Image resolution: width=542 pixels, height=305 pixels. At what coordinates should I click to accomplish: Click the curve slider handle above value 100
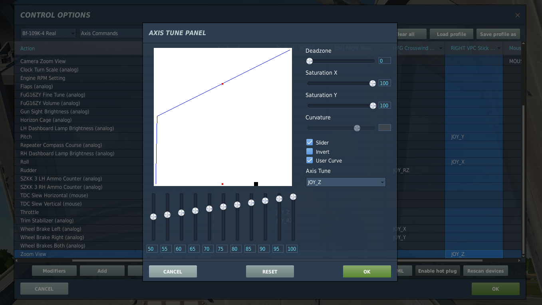[293, 197]
